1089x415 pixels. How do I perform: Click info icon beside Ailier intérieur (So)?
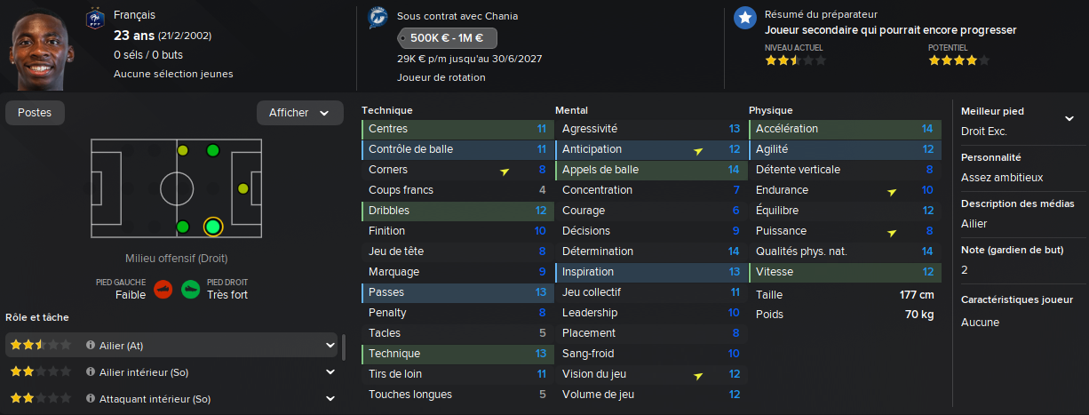pyautogui.click(x=91, y=372)
